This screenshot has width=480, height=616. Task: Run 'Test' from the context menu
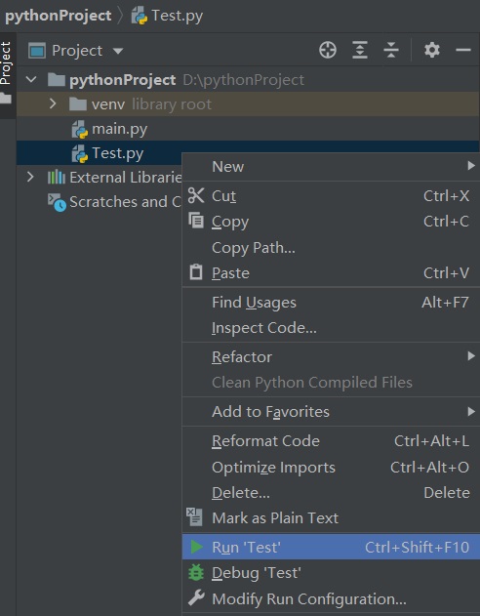pyautogui.click(x=331, y=547)
